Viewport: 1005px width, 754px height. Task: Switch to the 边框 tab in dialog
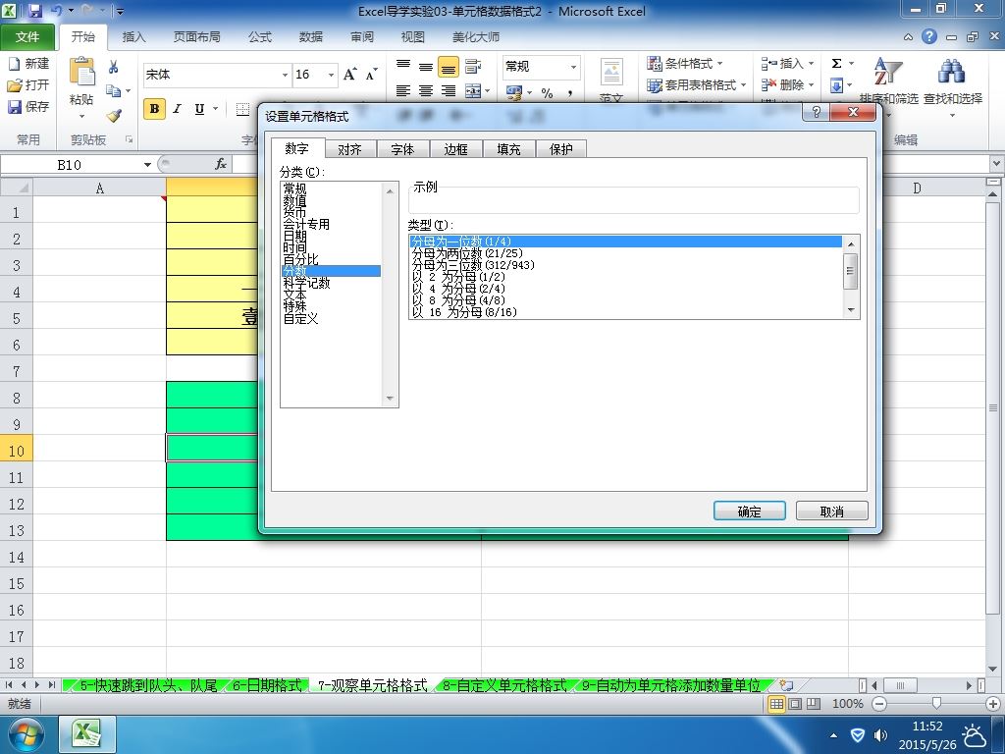tap(455, 149)
